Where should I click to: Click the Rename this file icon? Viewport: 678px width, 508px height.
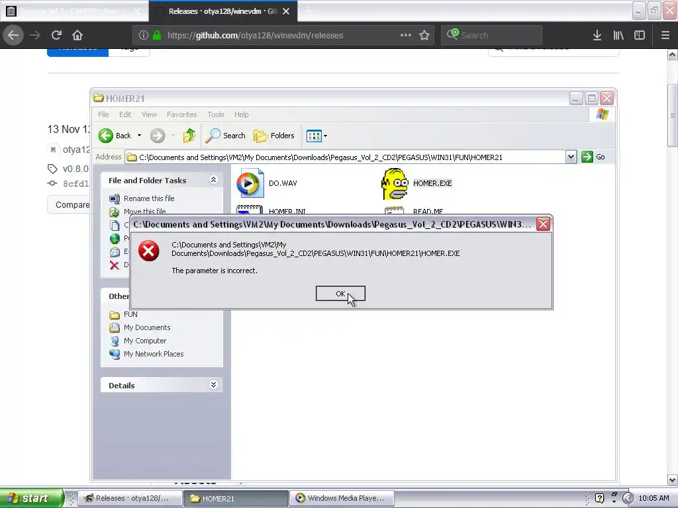pos(115,198)
